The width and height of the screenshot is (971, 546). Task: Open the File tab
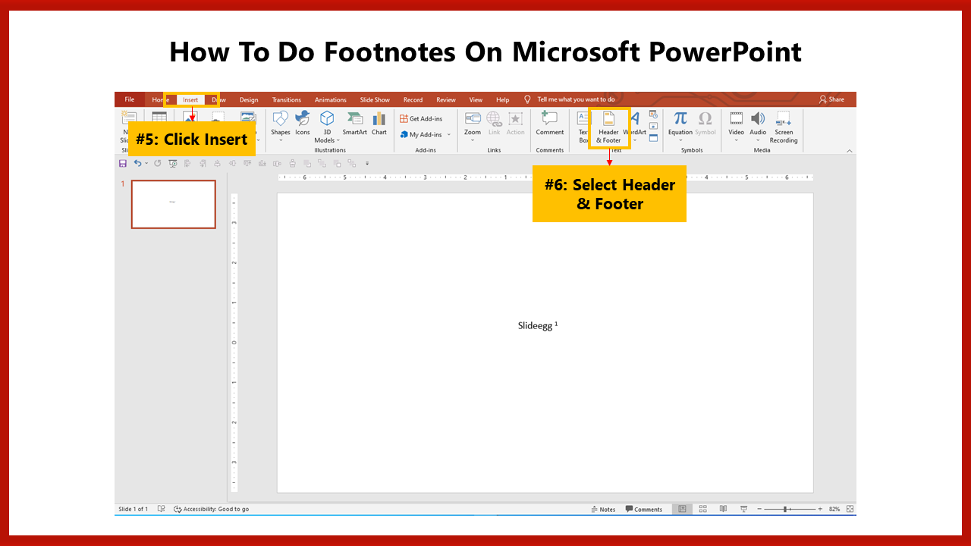pos(130,99)
